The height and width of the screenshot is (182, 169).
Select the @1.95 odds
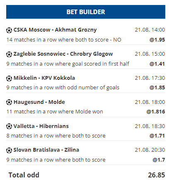157,40
